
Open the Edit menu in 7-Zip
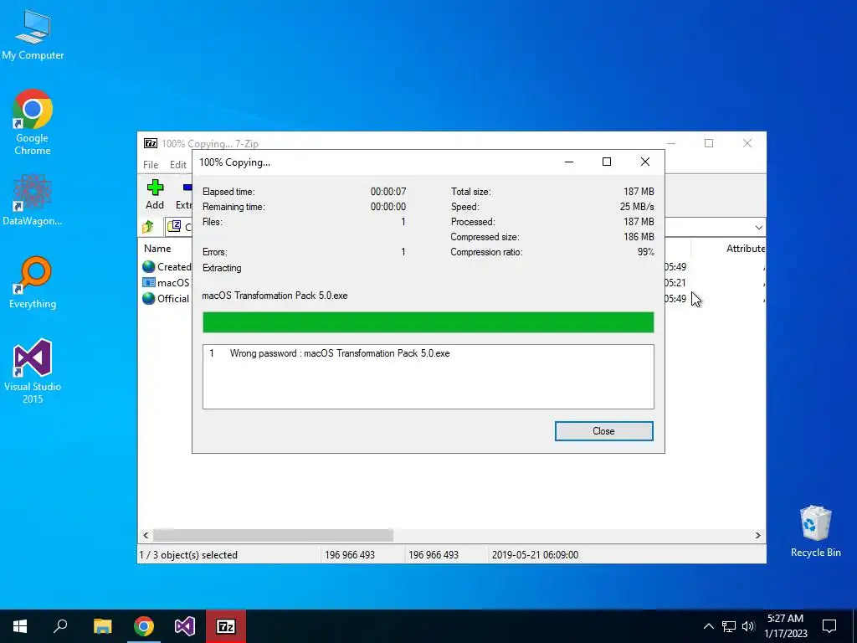pos(178,165)
